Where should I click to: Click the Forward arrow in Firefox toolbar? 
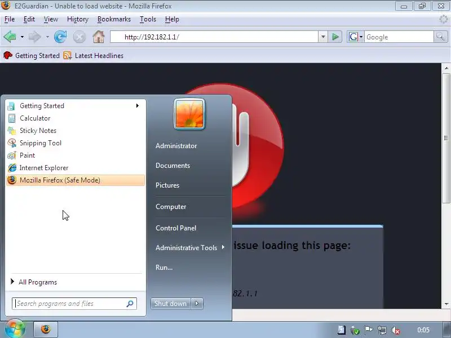click(x=35, y=37)
